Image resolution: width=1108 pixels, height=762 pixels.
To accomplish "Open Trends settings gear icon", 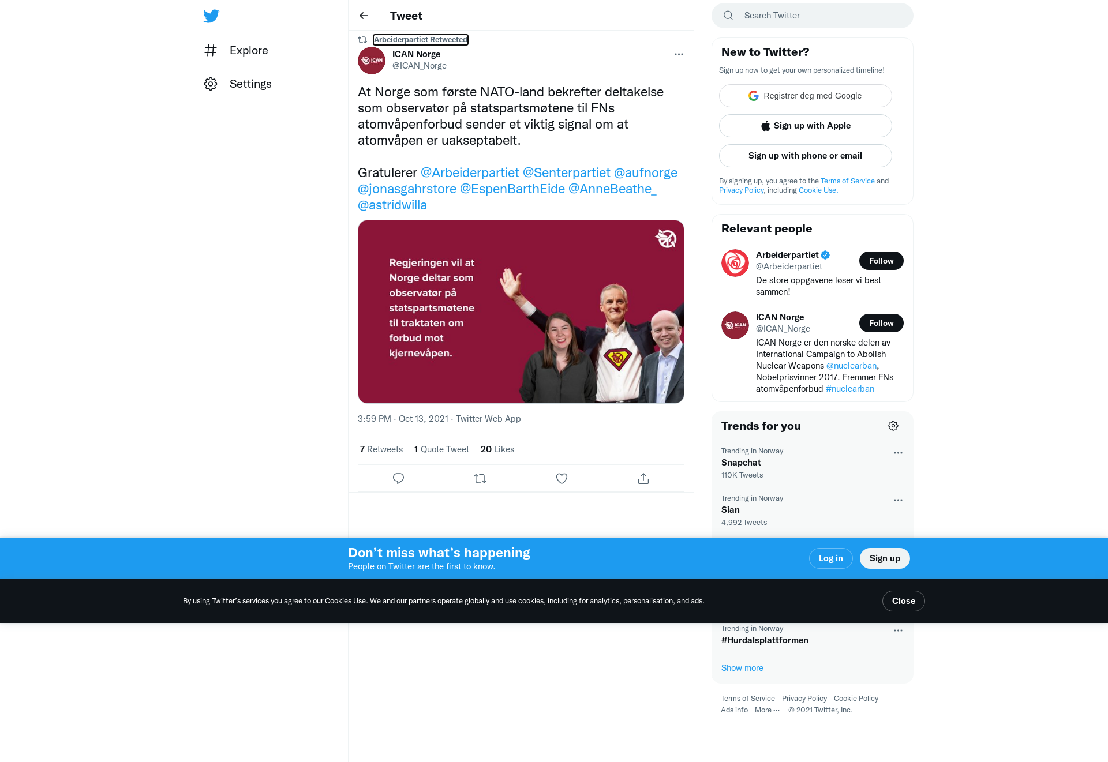I will pos(893,426).
